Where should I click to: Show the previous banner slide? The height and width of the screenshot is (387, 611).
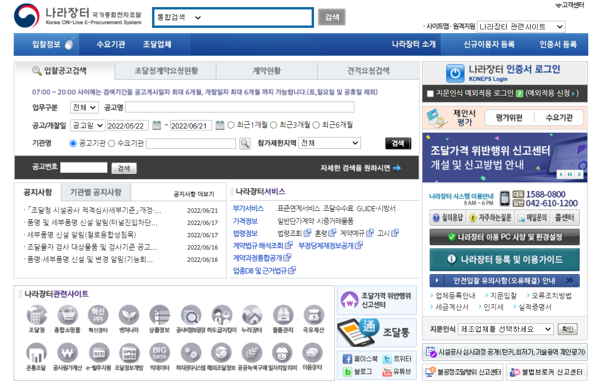[561, 174]
